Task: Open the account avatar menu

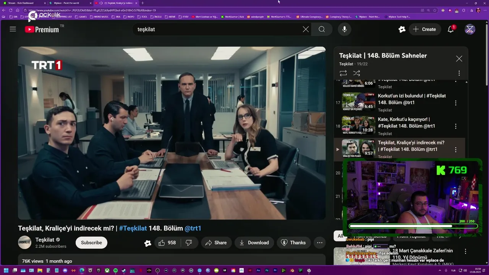Action: coord(470,29)
